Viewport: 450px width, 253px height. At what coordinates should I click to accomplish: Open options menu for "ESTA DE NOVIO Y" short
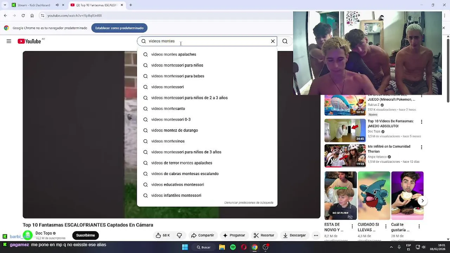(x=352, y=227)
